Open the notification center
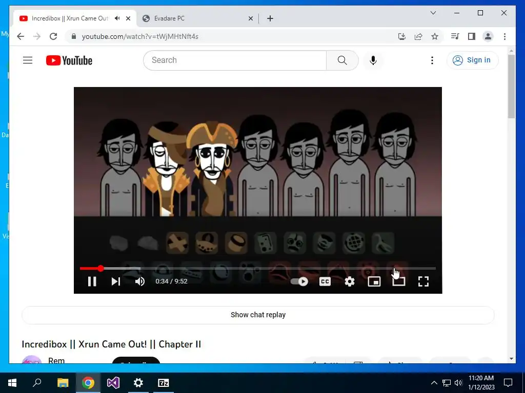 508,383
